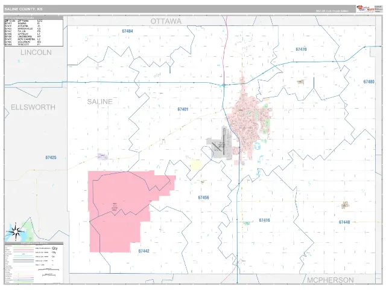Select ZIP code 67456 label

coord(203,198)
